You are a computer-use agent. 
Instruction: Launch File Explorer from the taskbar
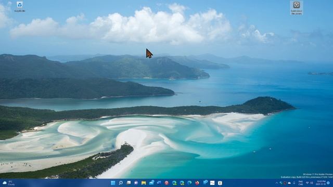(x=144, y=183)
